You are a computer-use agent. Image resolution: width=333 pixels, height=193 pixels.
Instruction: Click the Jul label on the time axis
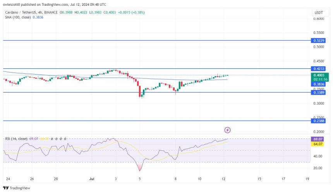92,179
